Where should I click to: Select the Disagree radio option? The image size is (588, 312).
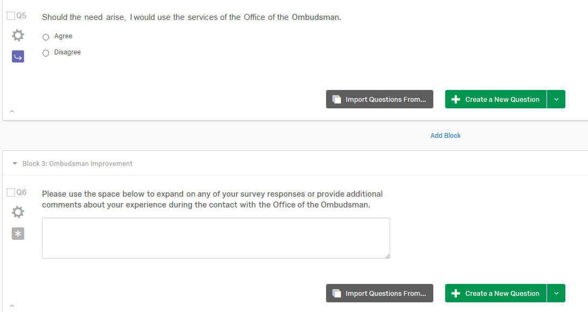tap(46, 53)
